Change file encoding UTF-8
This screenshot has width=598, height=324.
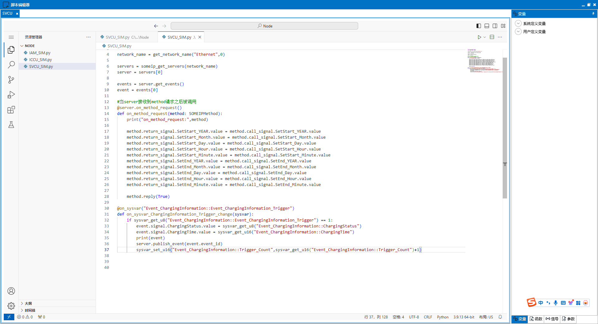pyautogui.click(x=414, y=317)
